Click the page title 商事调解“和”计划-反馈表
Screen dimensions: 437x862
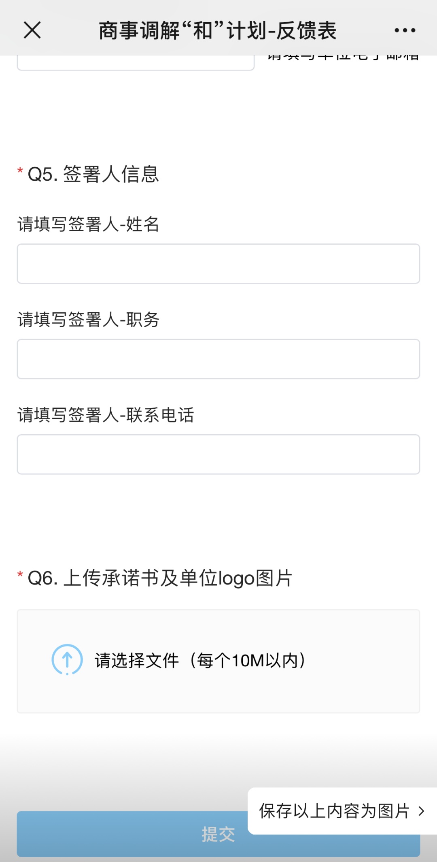[218, 31]
